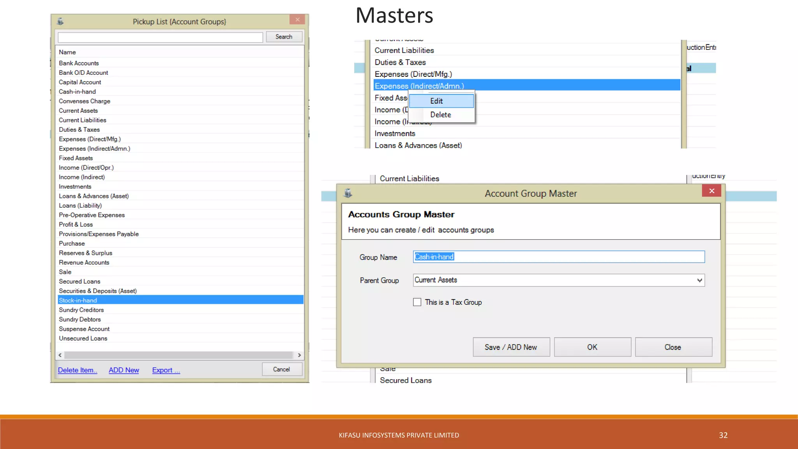798x449 pixels.
Task: Click the Save / ADD New button
Action: pos(511,347)
